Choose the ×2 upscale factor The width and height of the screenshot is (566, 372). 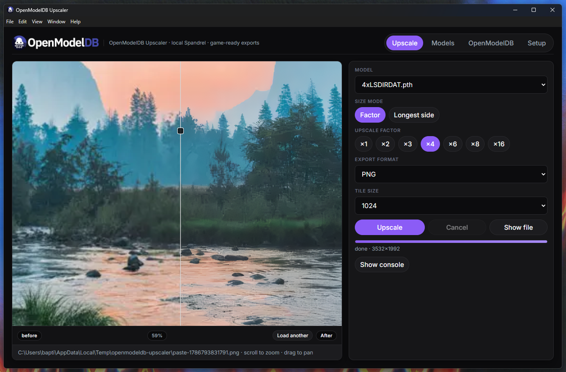tap(386, 144)
